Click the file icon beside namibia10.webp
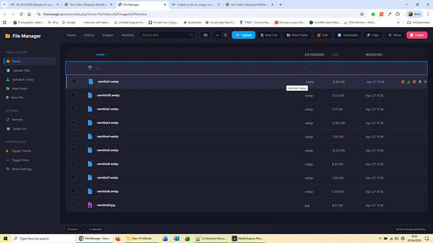Viewport: 433px width, 243px height. coord(90,95)
